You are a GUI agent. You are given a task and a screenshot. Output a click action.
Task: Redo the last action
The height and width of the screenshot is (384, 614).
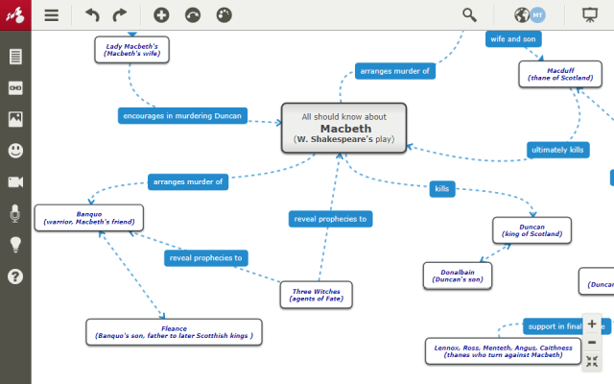[x=119, y=15]
